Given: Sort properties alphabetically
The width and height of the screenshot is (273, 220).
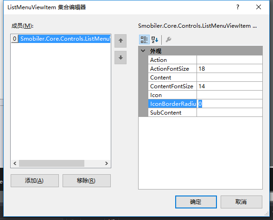Looking at the screenshot, I should 155,40.
